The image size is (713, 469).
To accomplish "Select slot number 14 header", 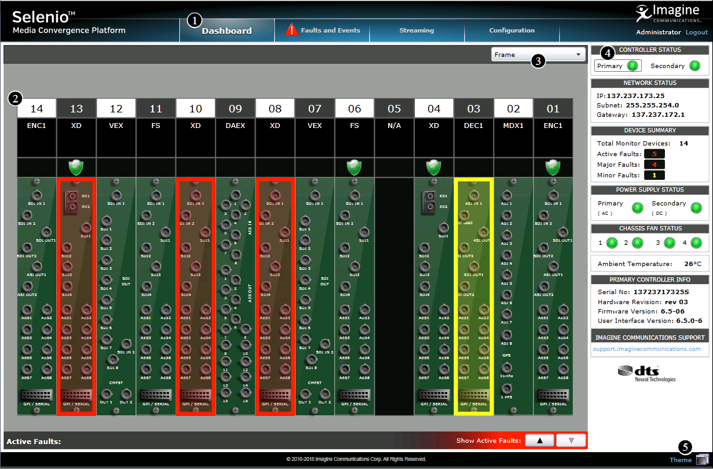I will [36, 109].
